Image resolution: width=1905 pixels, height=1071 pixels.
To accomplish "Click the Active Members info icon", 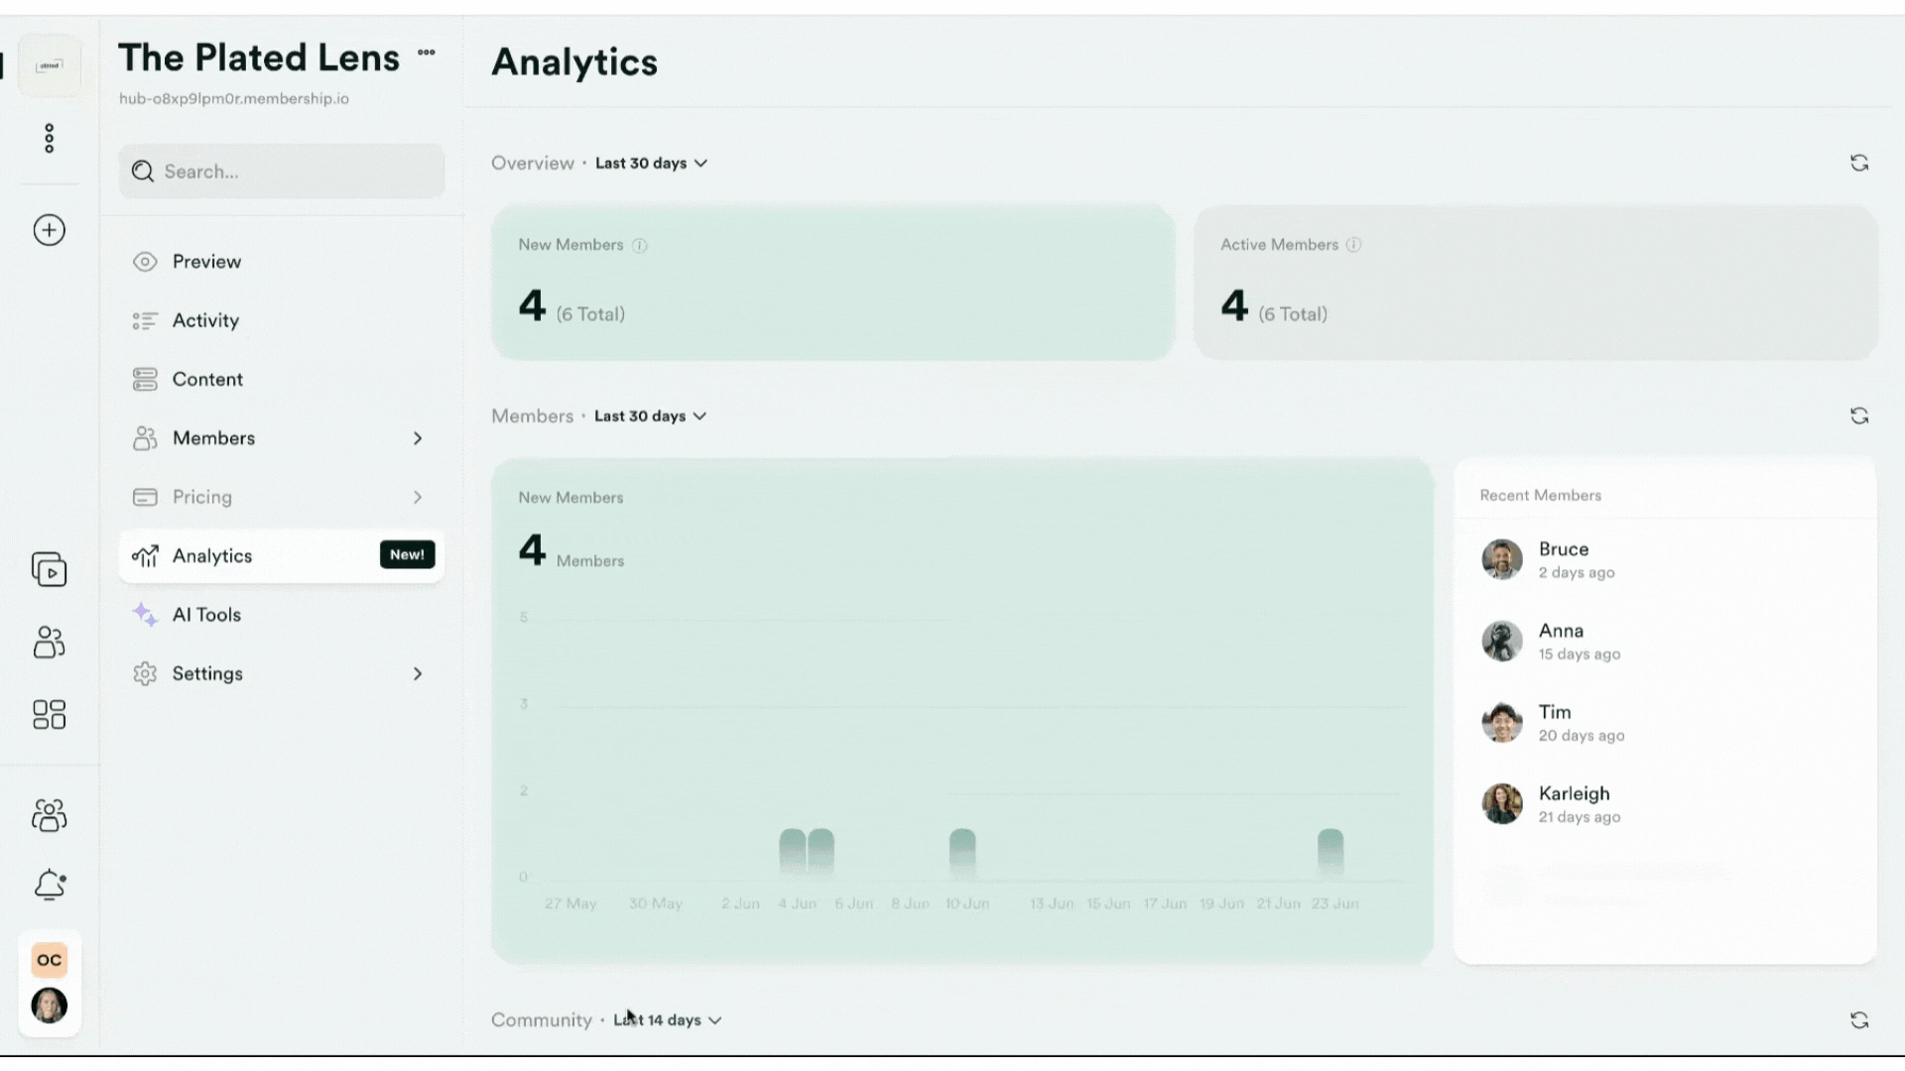I will [1353, 244].
